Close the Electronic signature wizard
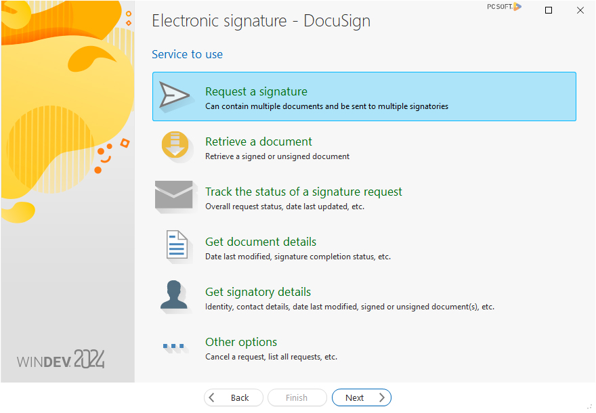This screenshot has height=413, width=596. (580, 10)
